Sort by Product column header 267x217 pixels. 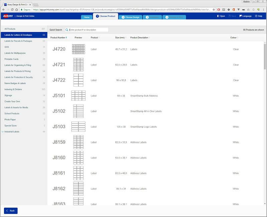pyautogui.click(x=95, y=38)
